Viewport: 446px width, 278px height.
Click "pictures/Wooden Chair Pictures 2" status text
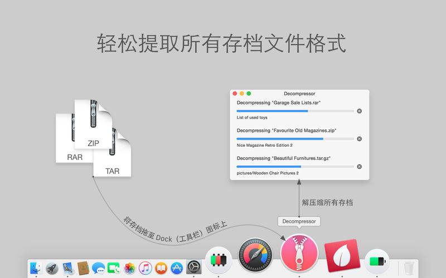point(268,173)
